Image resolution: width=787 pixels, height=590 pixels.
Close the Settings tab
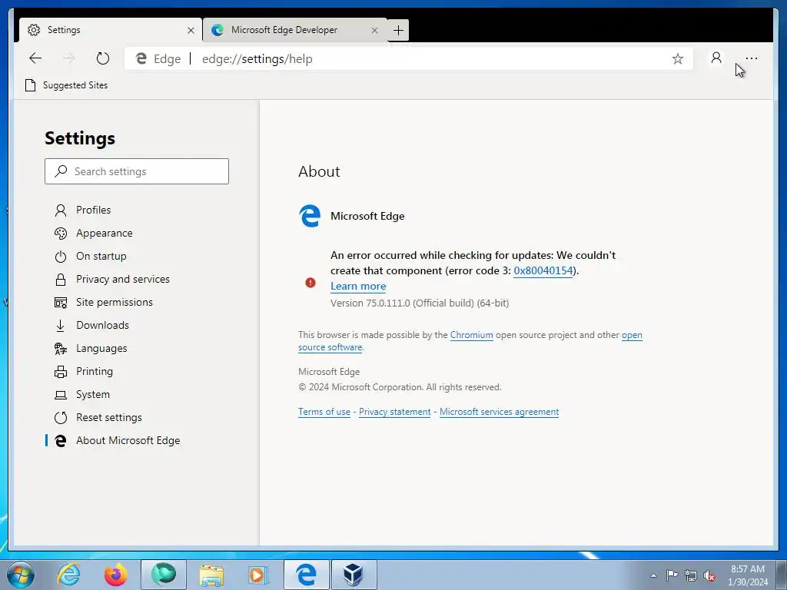pos(191,30)
